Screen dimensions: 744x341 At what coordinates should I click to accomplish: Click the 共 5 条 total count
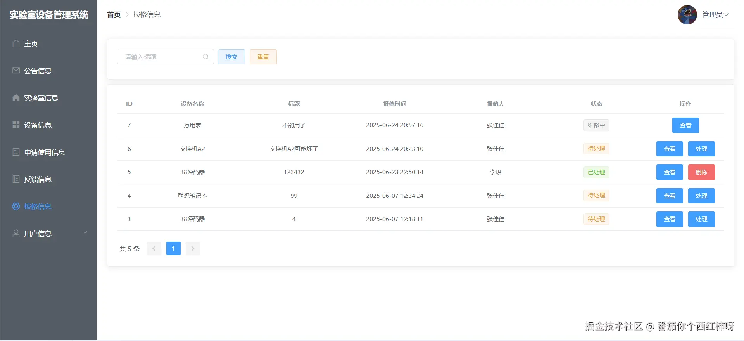129,249
